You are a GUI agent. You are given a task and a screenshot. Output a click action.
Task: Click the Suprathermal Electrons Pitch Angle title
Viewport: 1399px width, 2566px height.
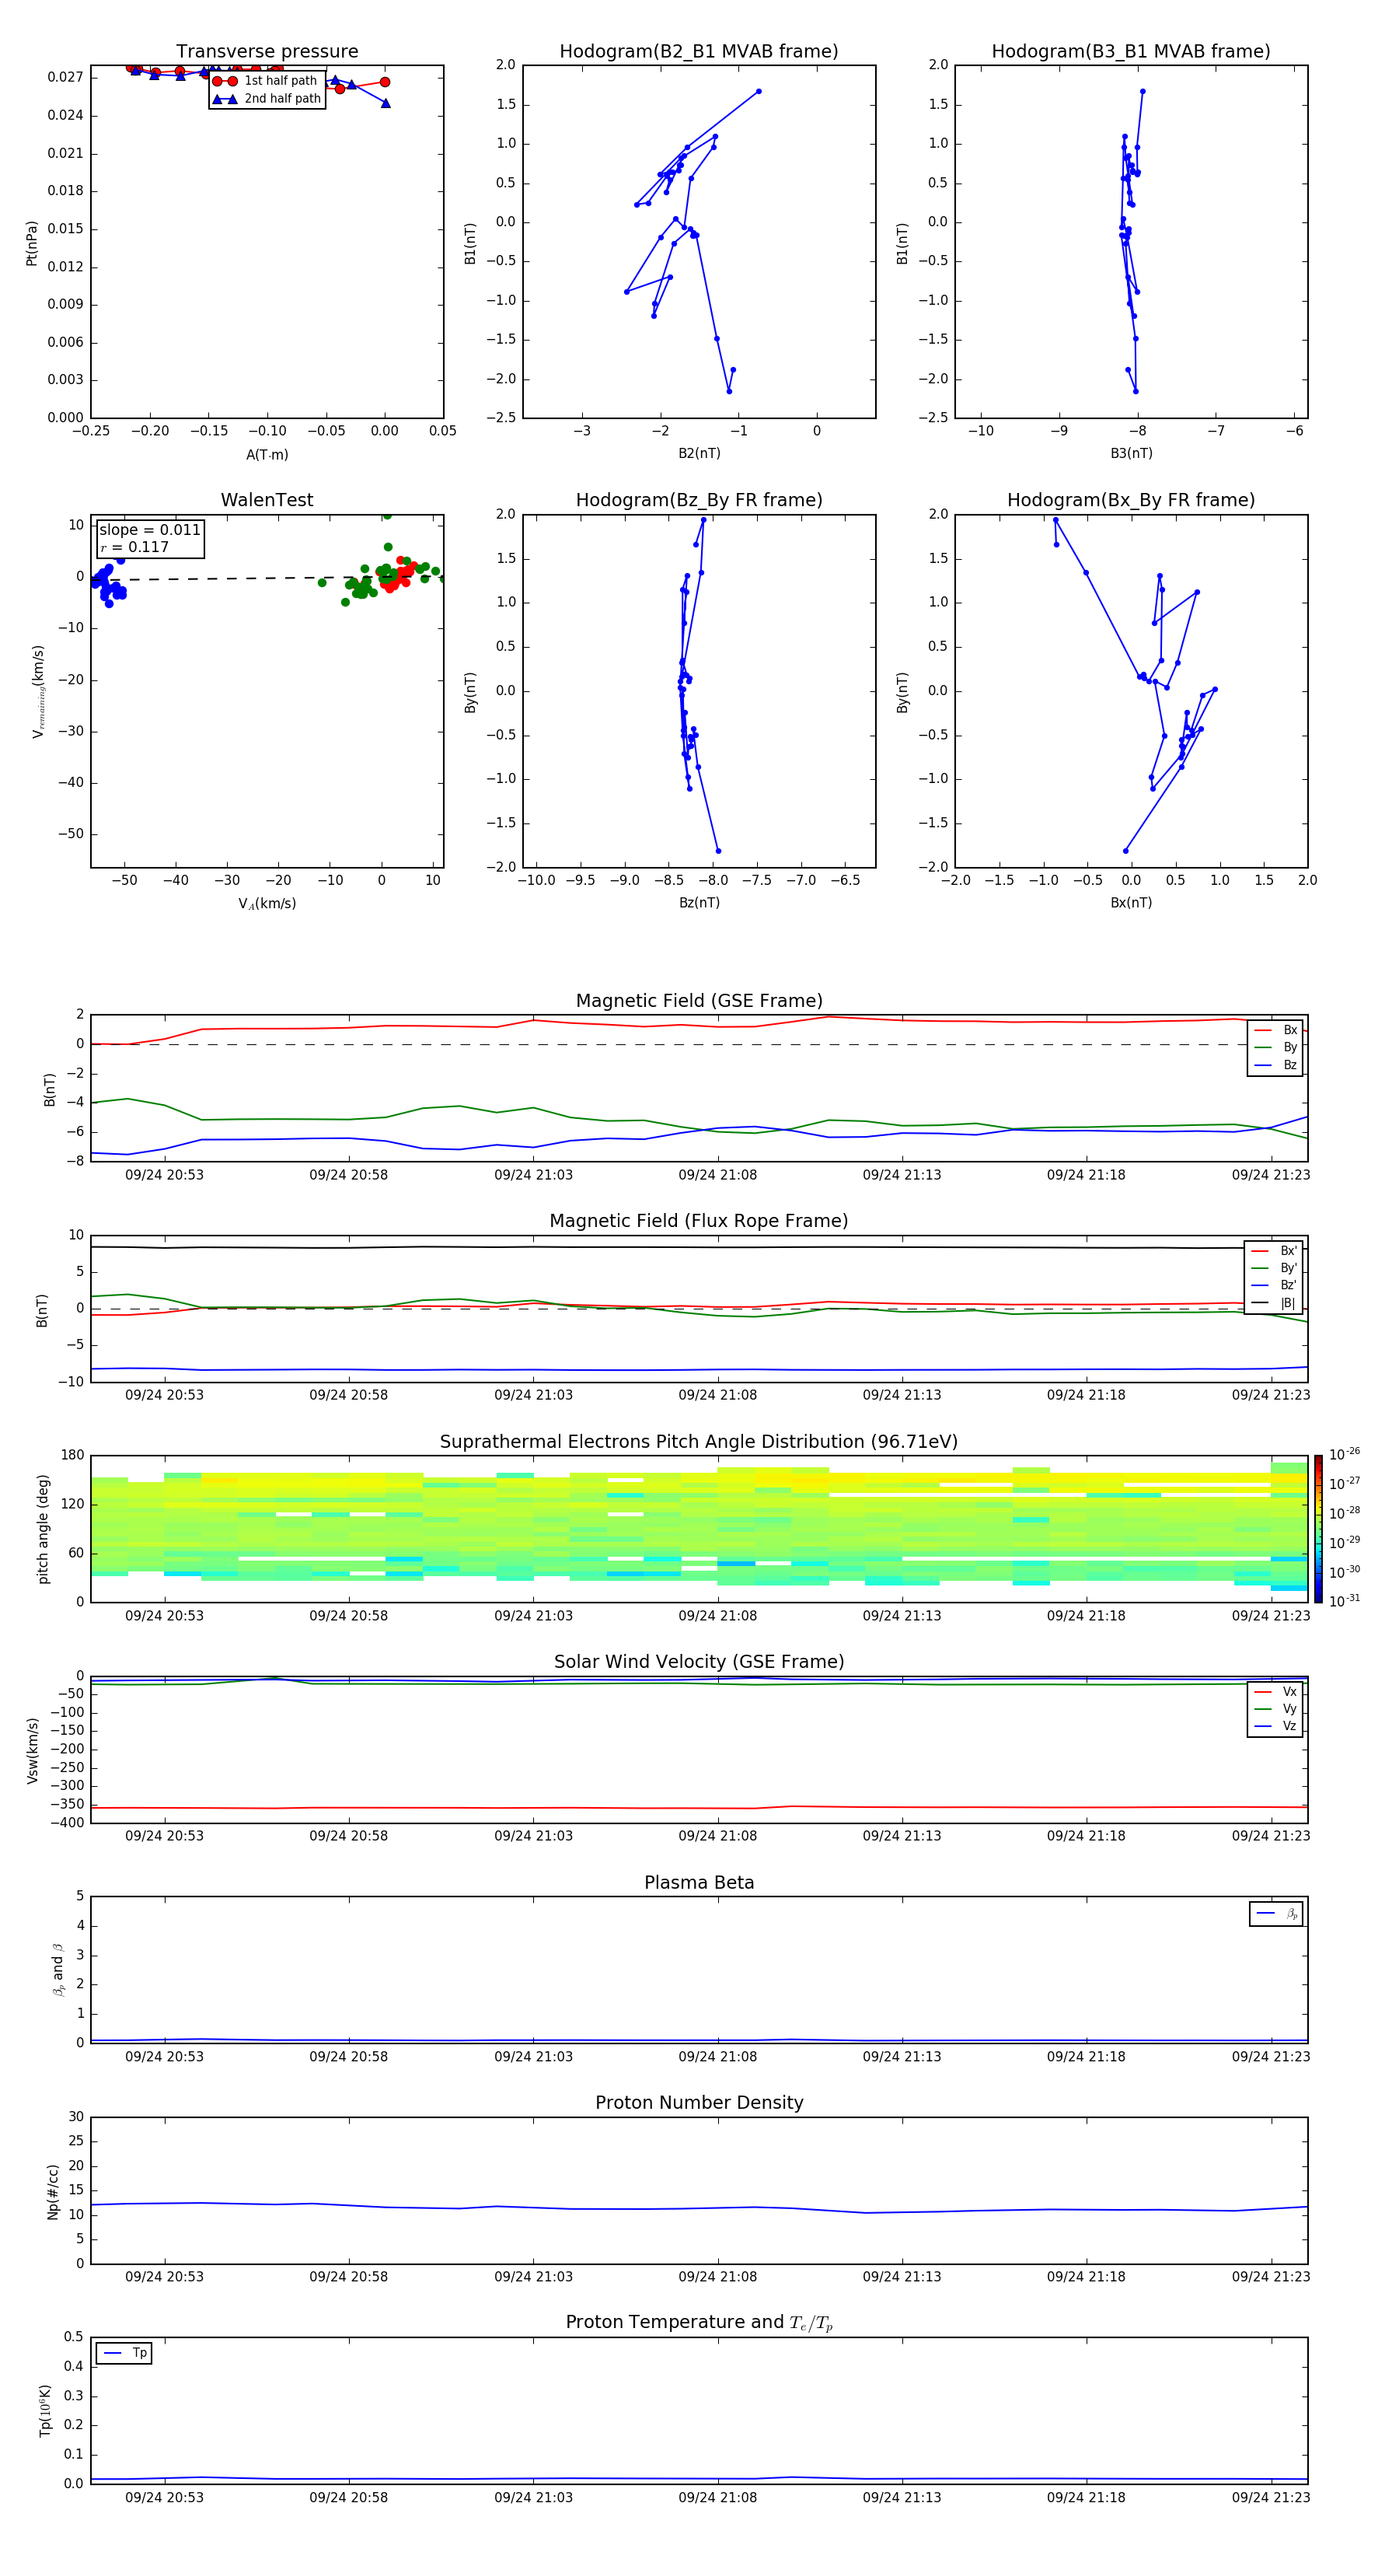coord(699,1442)
